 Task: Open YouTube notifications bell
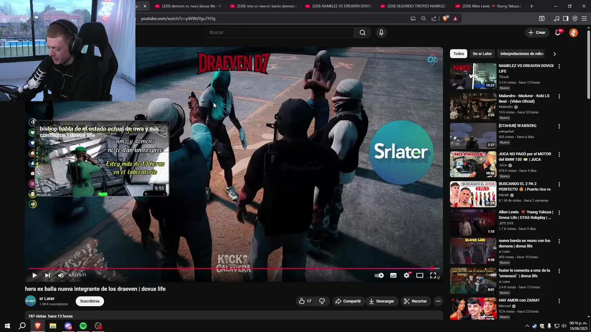[558, 32]
